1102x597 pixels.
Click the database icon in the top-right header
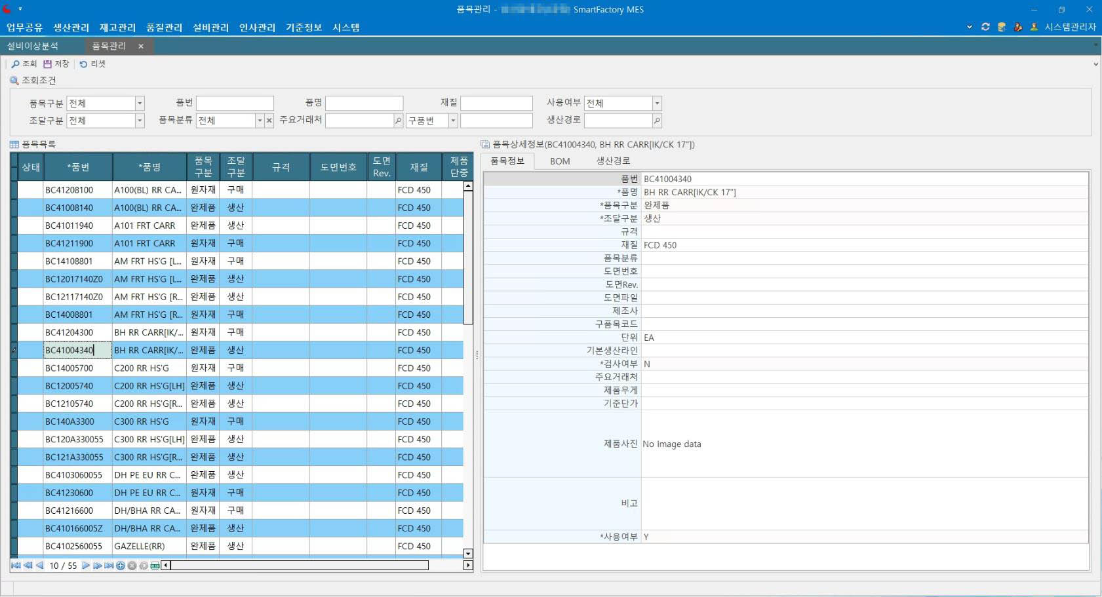click(x=1002, y=27)
